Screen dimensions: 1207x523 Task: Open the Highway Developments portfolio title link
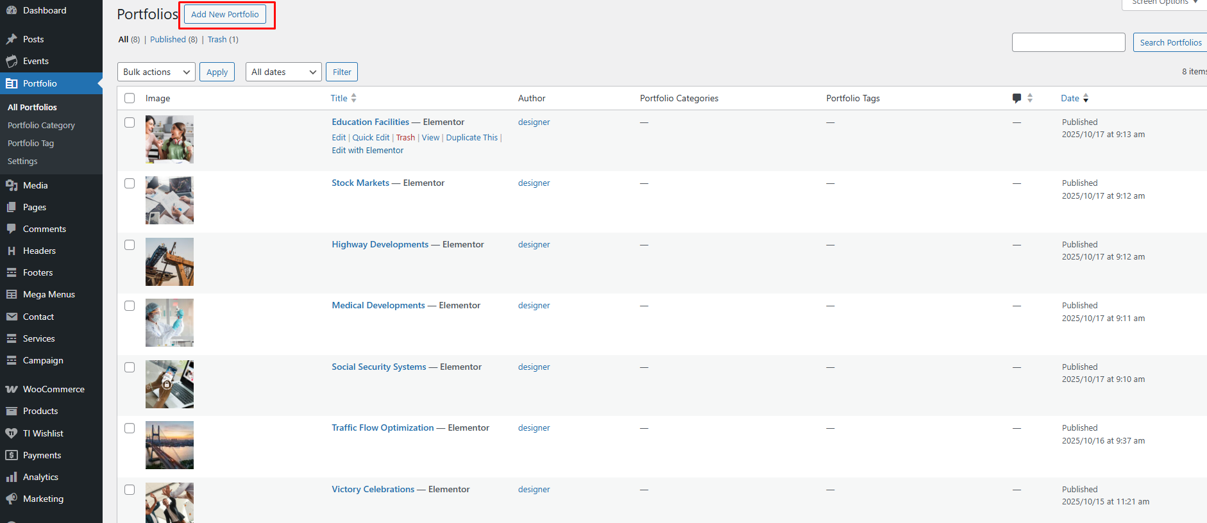tap(380, 244)
